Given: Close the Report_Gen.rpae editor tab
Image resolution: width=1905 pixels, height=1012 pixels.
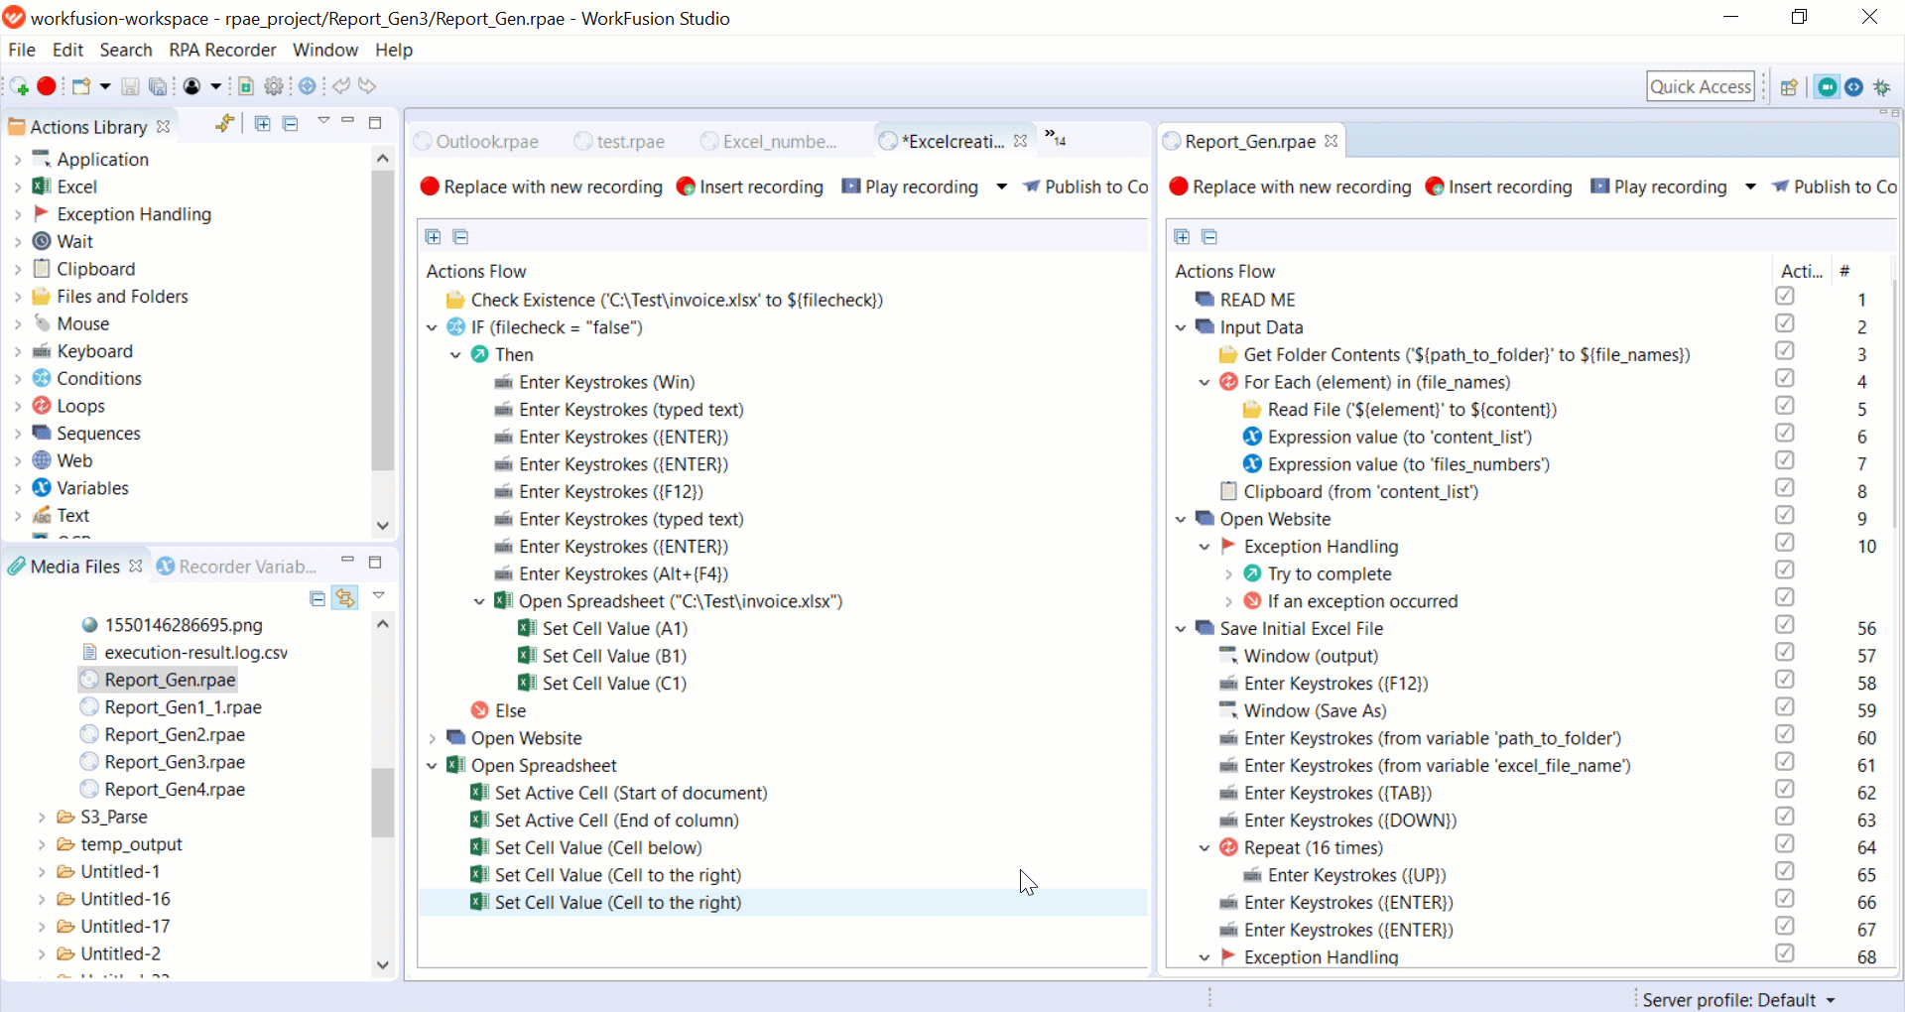Looking at the screenshot, I should tap(1331, 141).
